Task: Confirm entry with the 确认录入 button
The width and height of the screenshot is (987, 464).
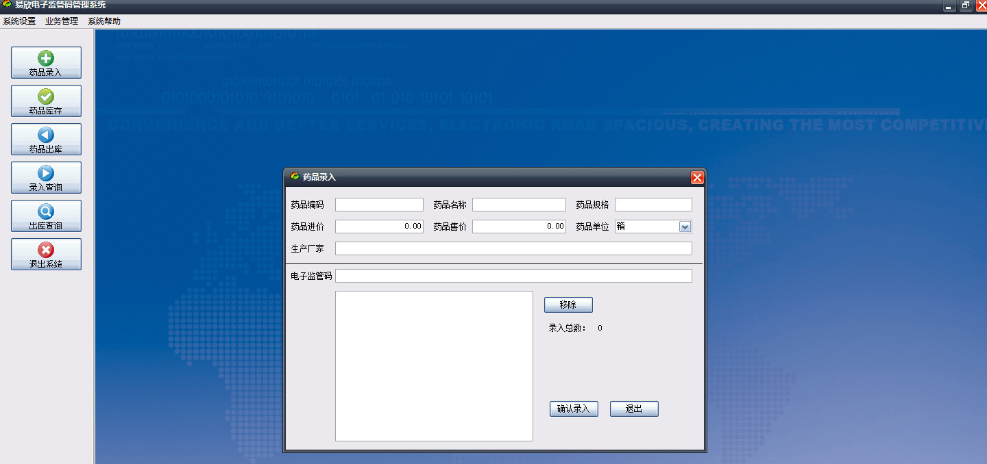Action: [x=574, y=409]
